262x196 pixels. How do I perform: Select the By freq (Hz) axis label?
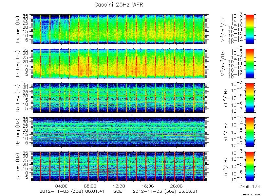tap(18, 132)
